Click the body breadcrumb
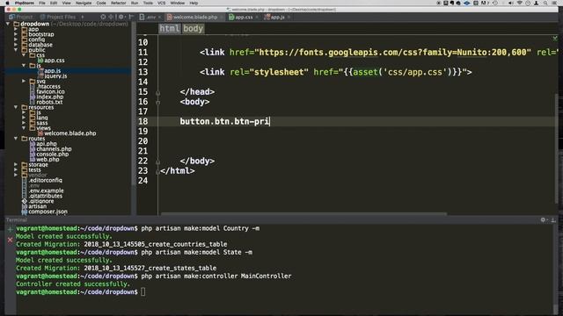Image resolution: width=563 pixels, height=316 pixels. [194, 28]
